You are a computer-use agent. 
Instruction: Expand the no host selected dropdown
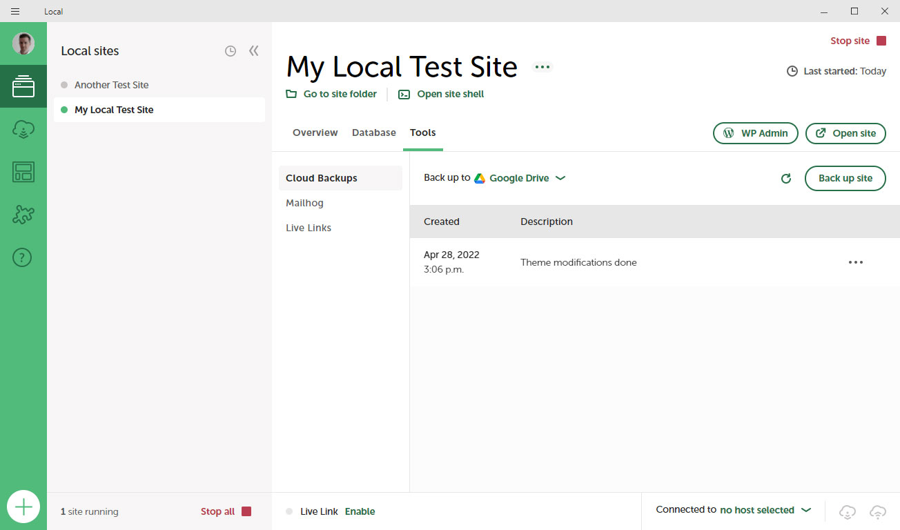click(765, 510)
